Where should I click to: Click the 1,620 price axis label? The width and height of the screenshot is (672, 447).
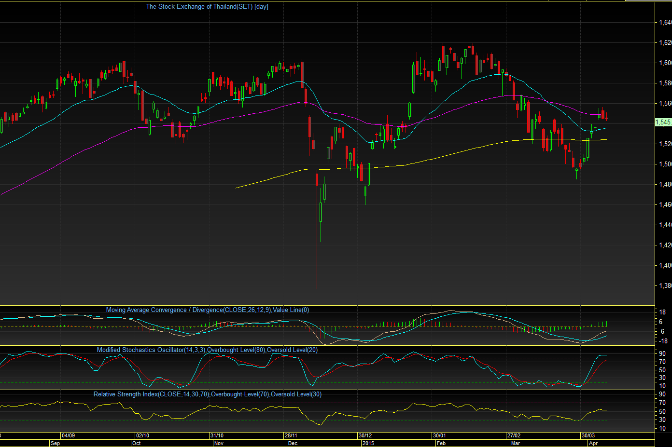[x=665, y=43]
